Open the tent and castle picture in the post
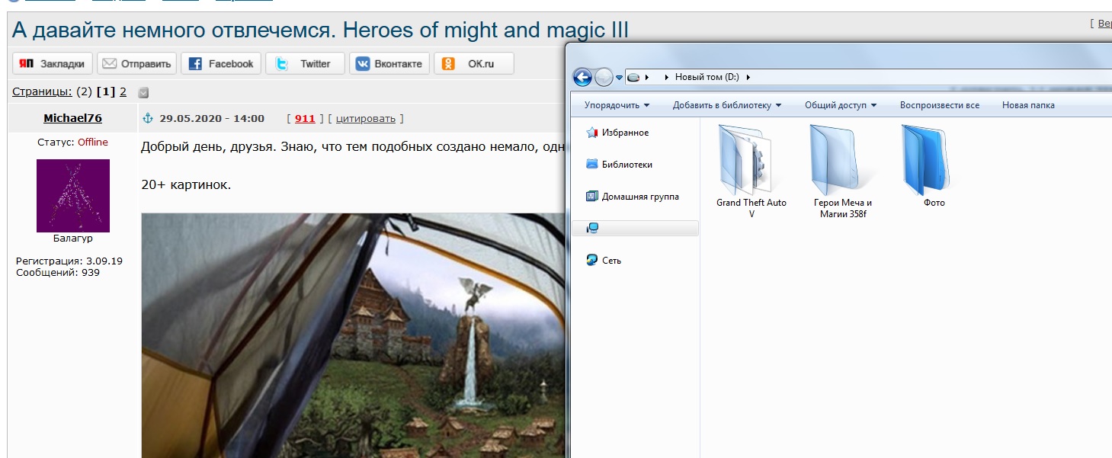This screenshot has width=1112, height=458. click(353, 335)
